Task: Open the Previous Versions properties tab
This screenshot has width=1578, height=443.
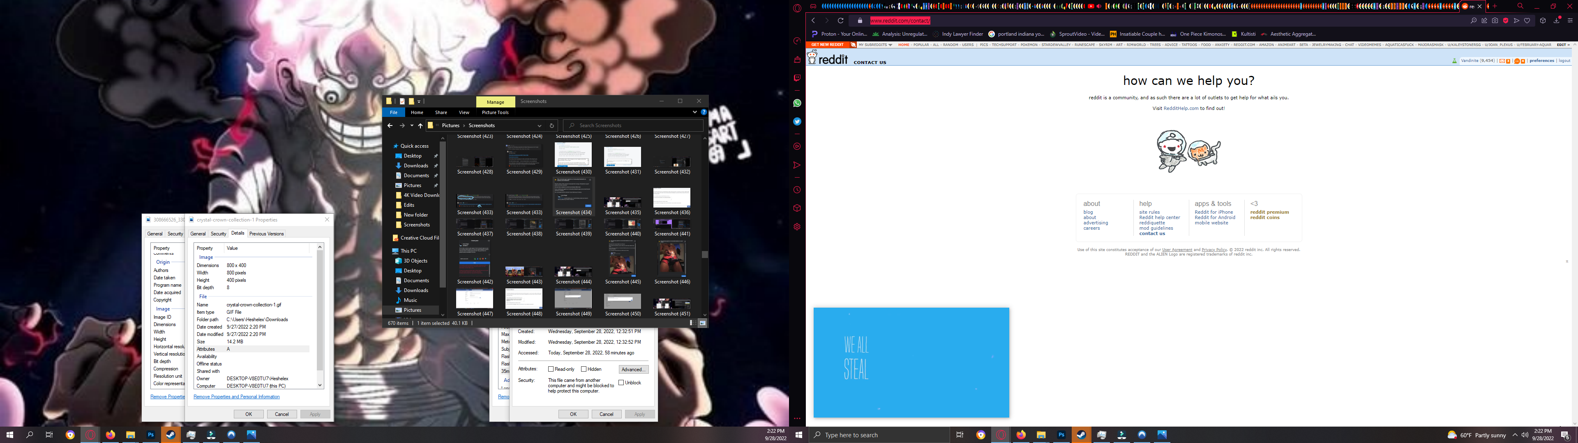Action: (266, 234)
